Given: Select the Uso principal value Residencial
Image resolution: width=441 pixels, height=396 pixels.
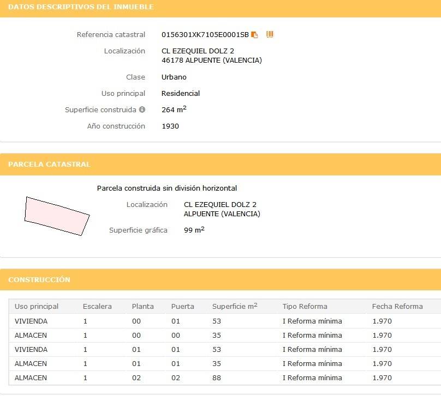Looking at the screenshot, I should [x=181, y=93].
